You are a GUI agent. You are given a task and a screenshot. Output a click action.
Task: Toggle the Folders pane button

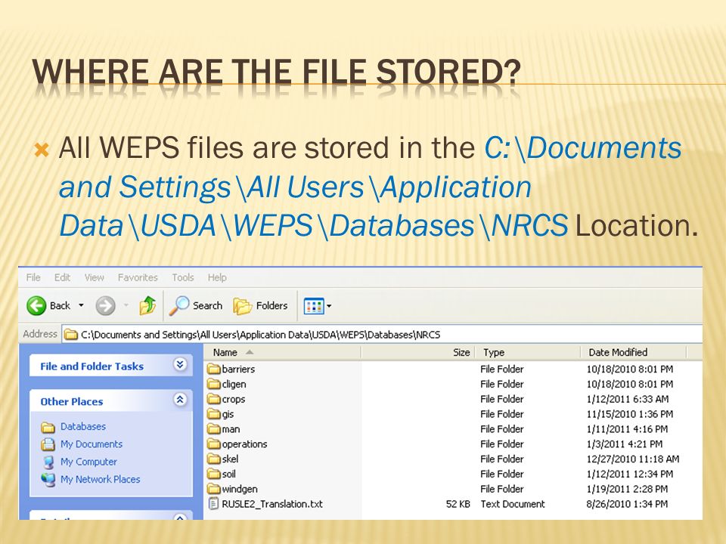(x=260, y=306)
